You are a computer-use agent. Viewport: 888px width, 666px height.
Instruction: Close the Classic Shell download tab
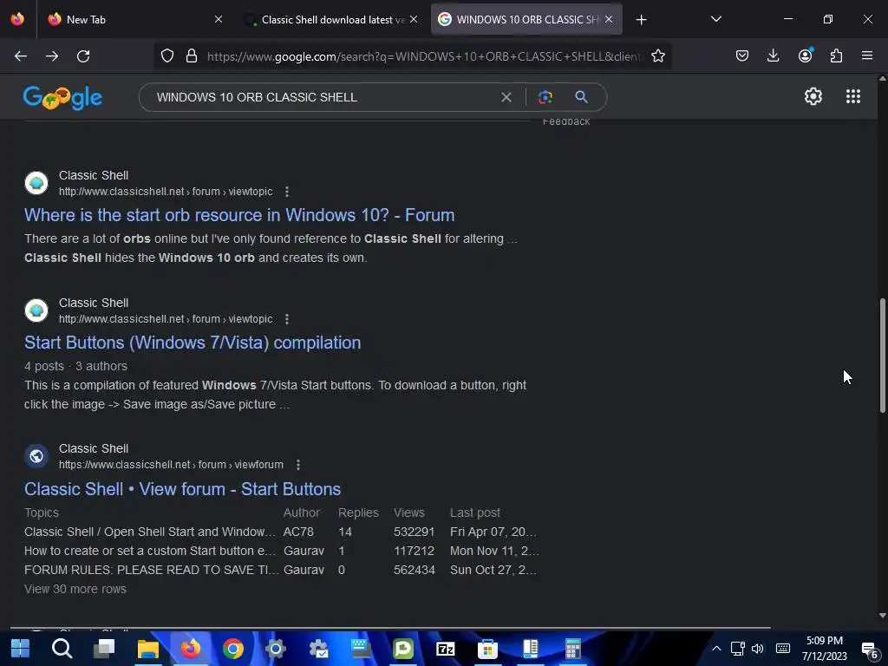(414, 19)
